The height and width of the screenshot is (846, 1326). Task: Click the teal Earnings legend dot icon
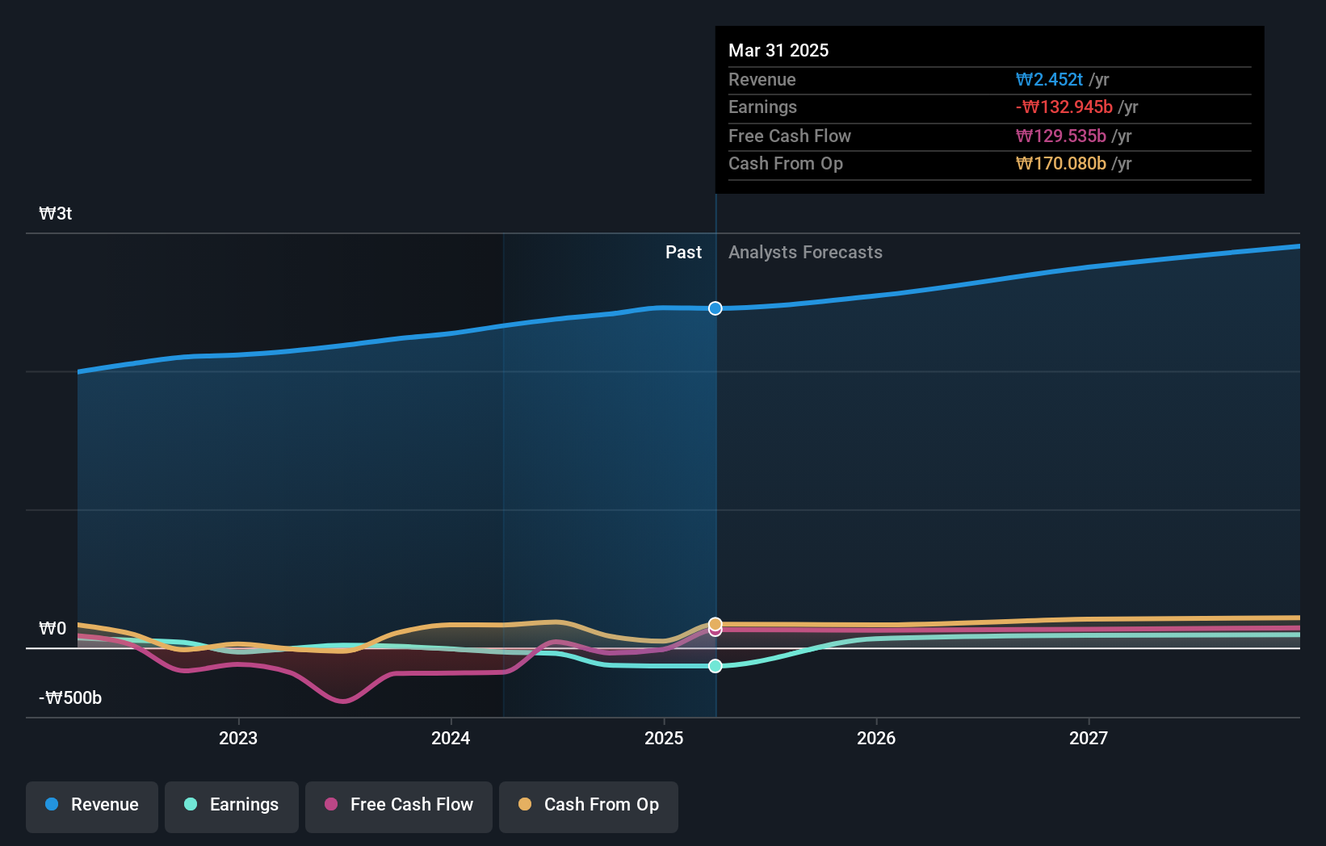point(191,805)
